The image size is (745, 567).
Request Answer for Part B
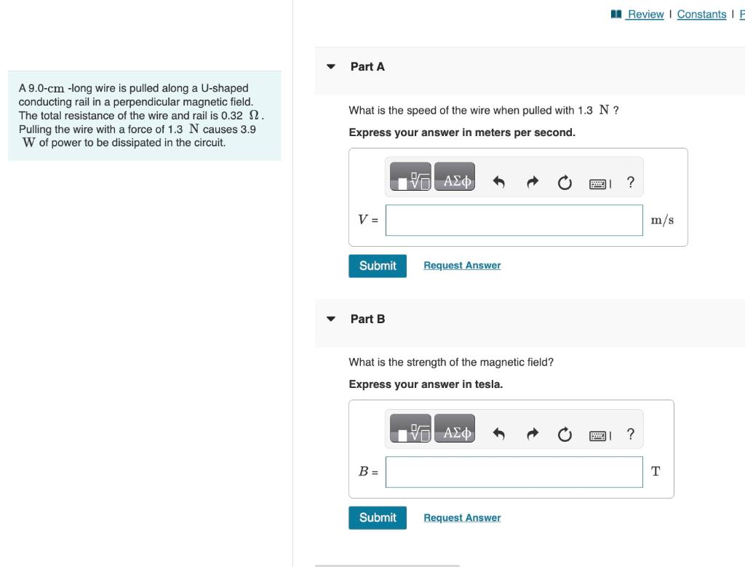pyautogui.click(x=462, y=518)
